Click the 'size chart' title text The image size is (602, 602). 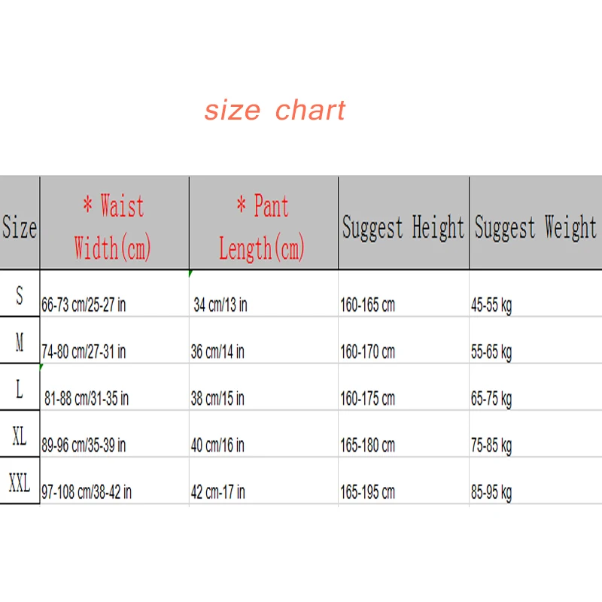275,111
